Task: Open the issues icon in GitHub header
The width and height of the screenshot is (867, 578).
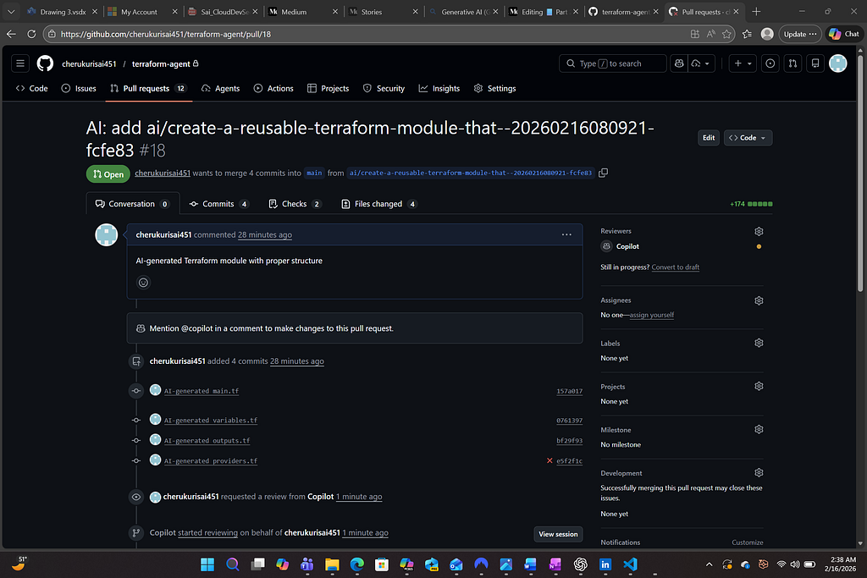Action: pyautogui.click(x=770, y=63)
